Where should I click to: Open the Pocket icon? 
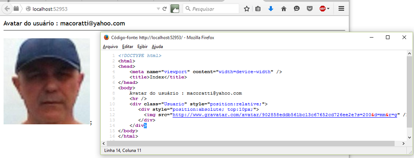[x=310, y=9]
